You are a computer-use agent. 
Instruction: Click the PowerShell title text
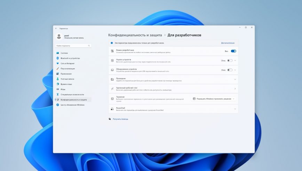coord(121,108)
